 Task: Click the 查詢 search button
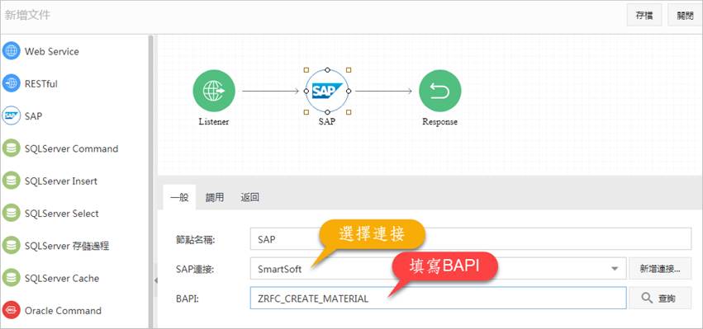[x=660, y=298]
